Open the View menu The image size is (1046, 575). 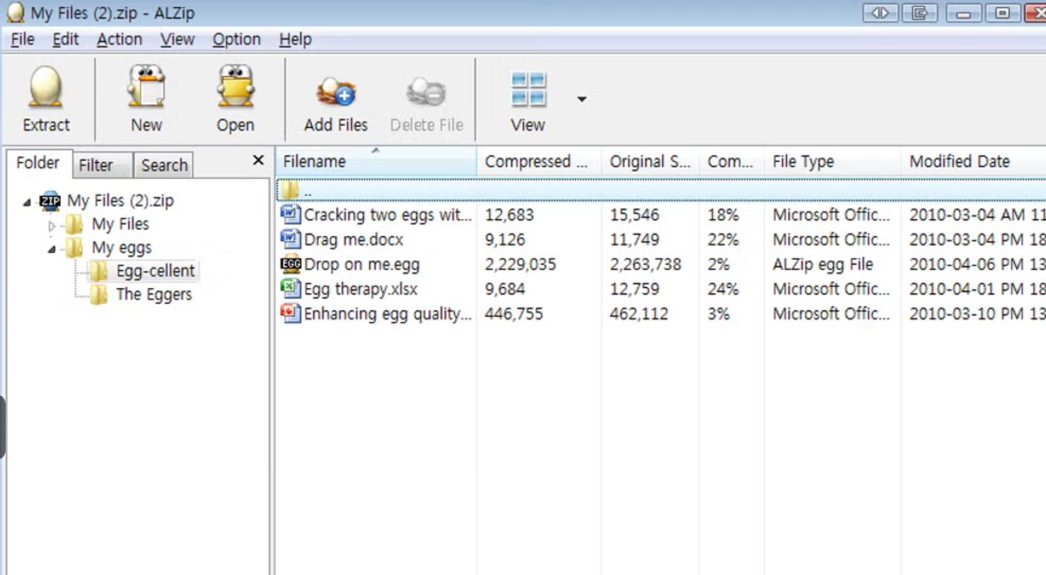click(177, 40)
